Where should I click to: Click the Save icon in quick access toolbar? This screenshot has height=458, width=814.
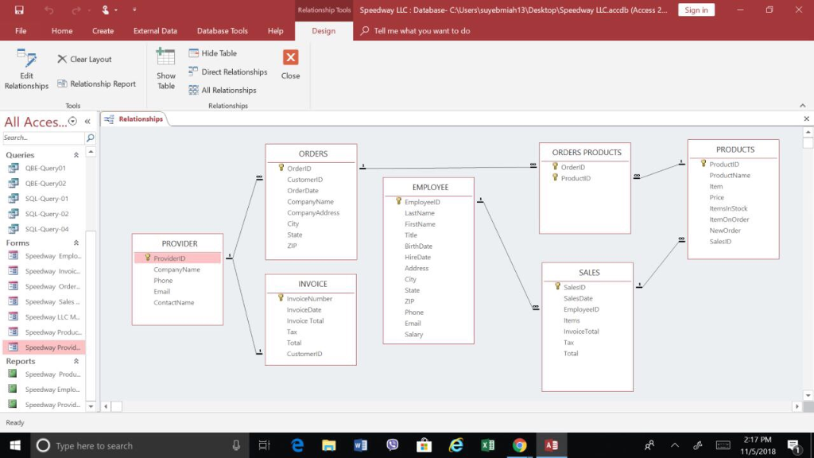19,10
